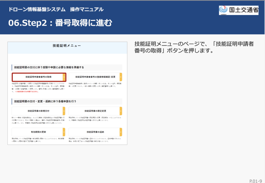265x183 pixels.
Task: Click page number P.01-9
Action: [255, 181]
